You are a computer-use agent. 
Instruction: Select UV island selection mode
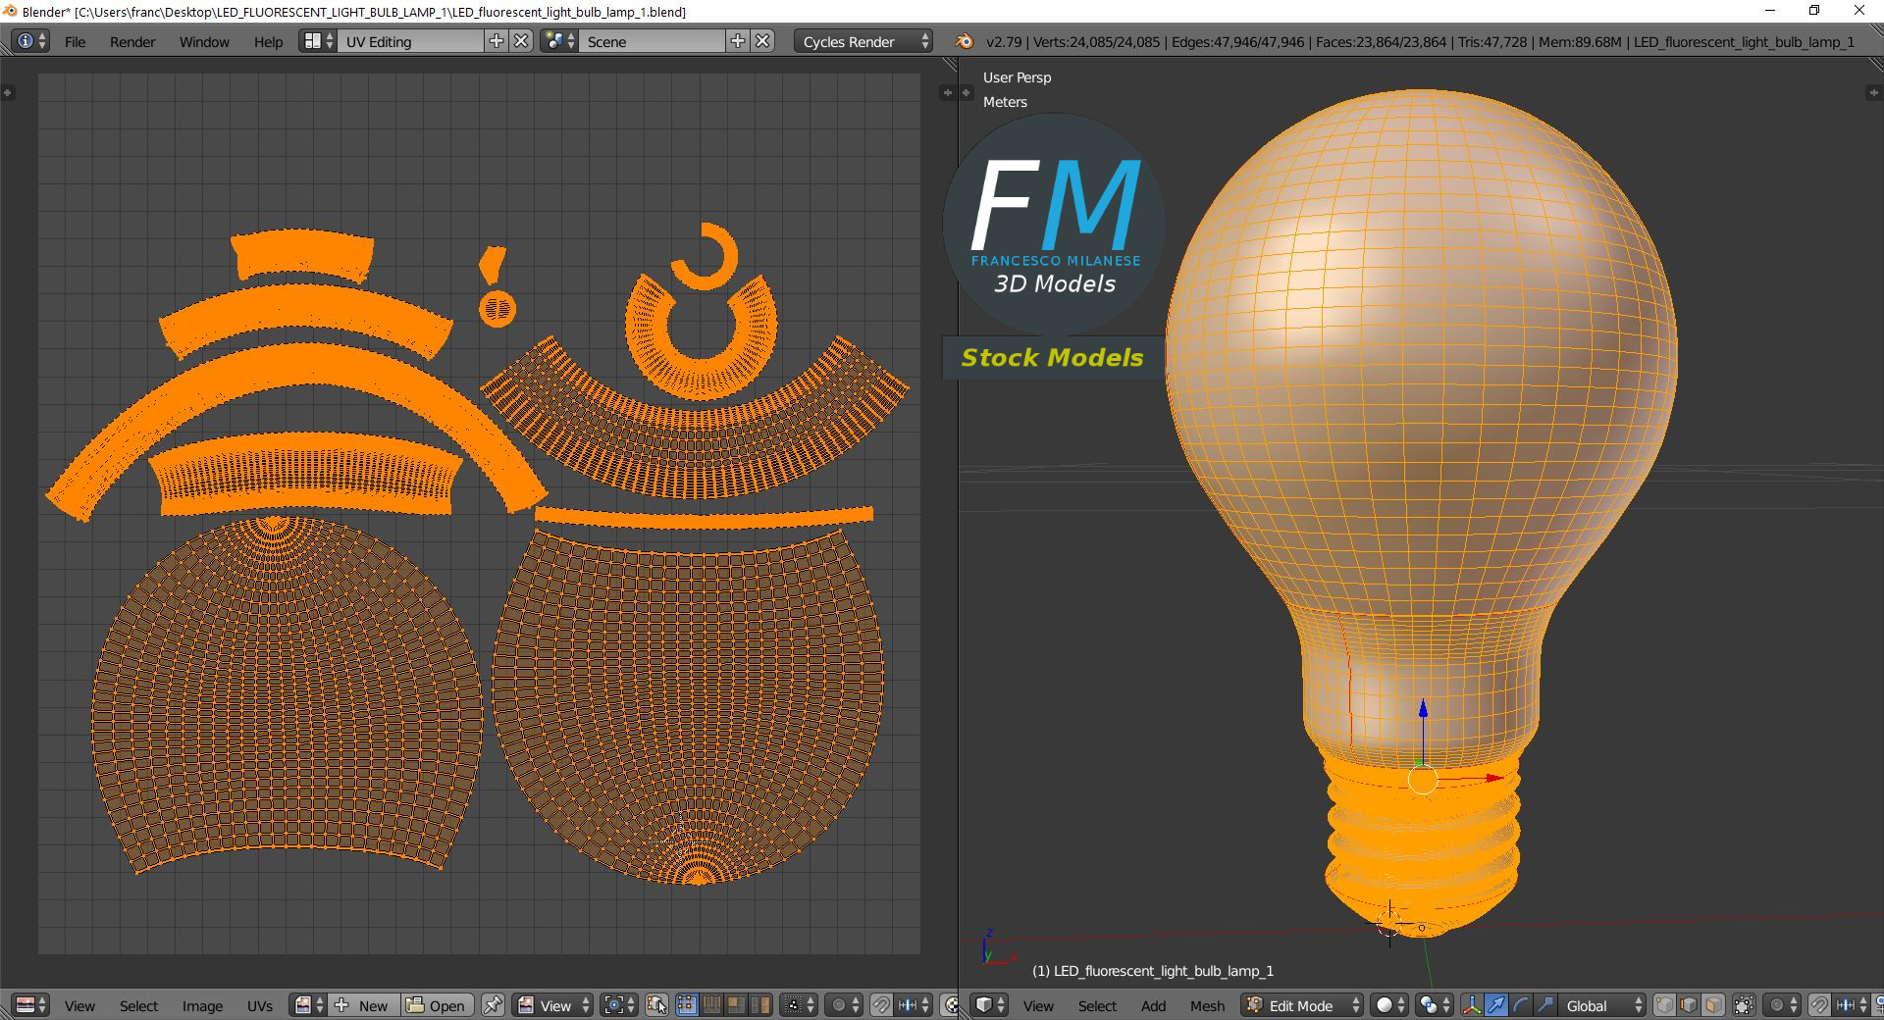point(759,1005)
